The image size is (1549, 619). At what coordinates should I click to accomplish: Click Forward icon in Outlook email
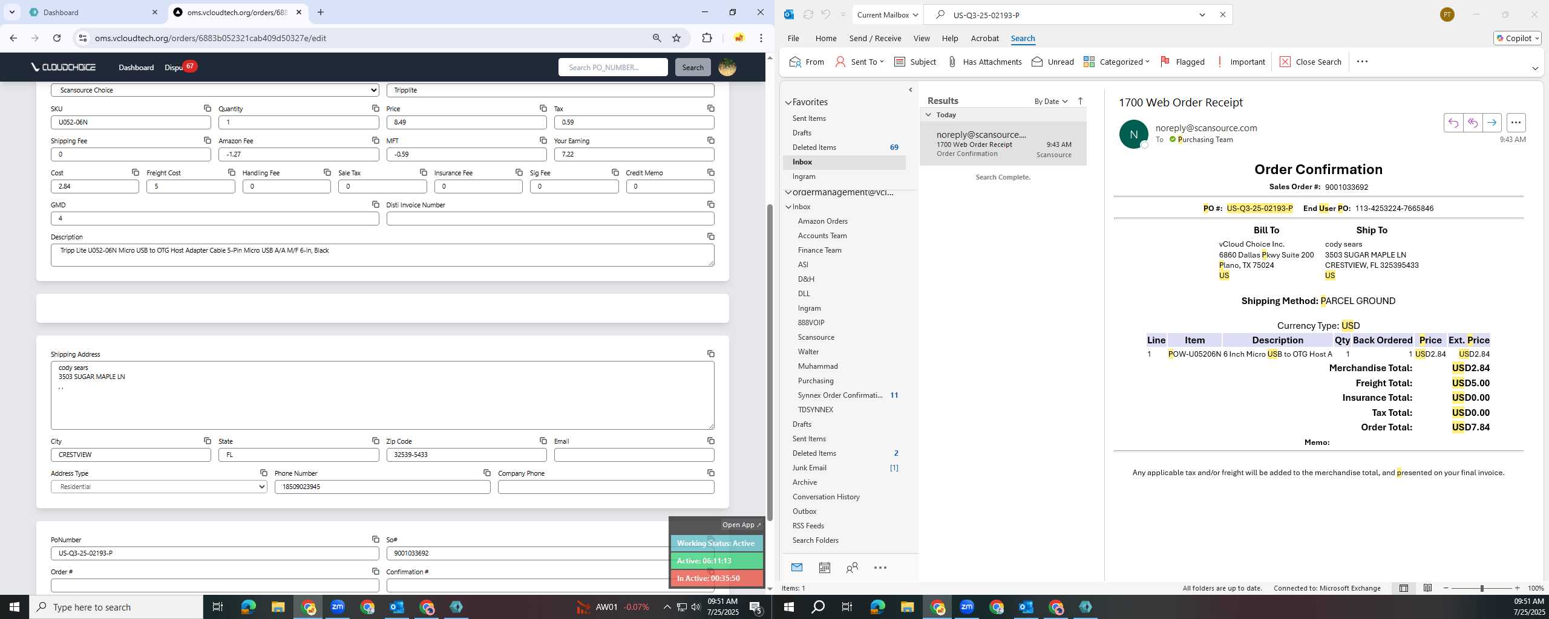point(1492,123)
